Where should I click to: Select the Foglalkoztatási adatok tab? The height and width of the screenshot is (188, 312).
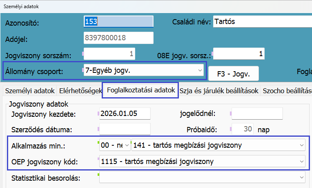coord(140,90)
